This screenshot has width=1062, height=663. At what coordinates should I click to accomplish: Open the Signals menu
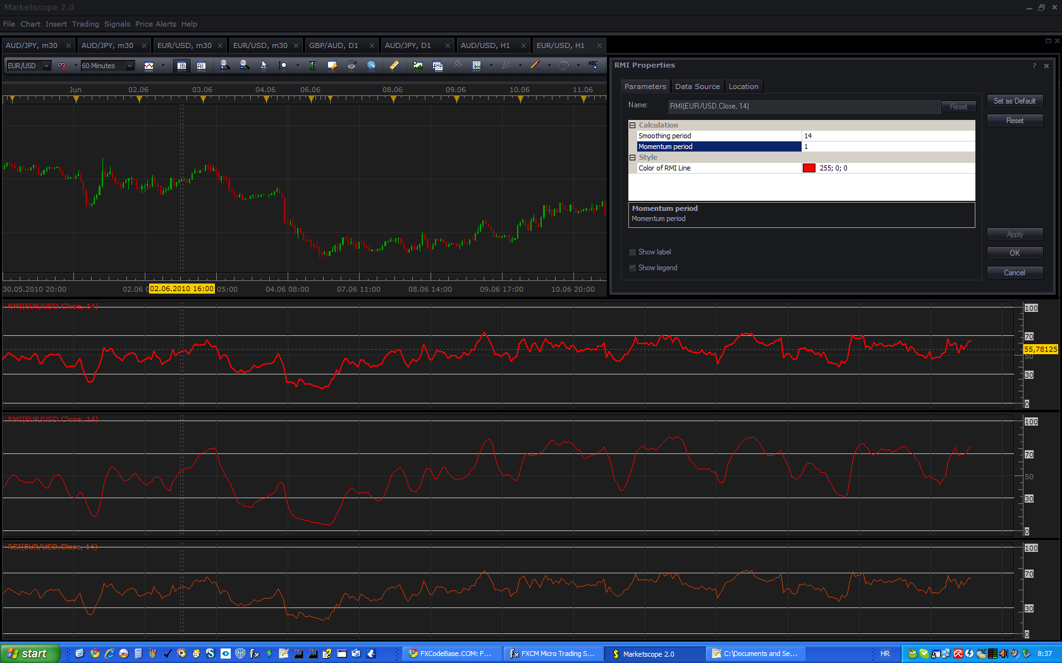point(117,24)
